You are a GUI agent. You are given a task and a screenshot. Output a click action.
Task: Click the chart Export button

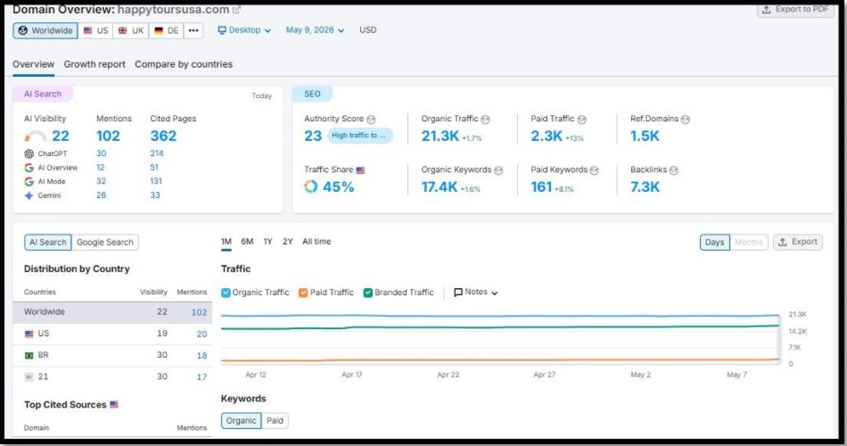[798, 242]
